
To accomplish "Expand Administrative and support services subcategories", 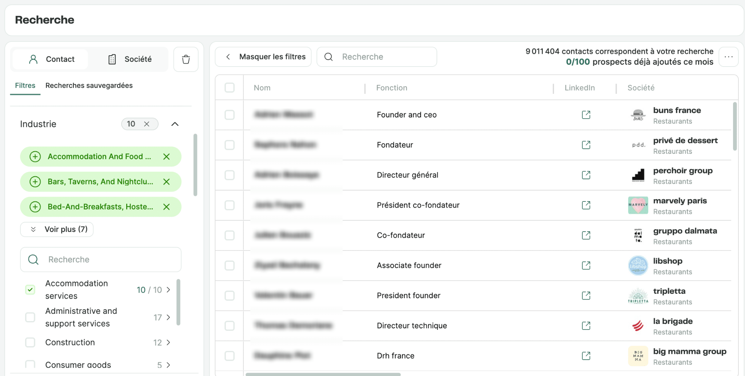I will pos(168,317).
